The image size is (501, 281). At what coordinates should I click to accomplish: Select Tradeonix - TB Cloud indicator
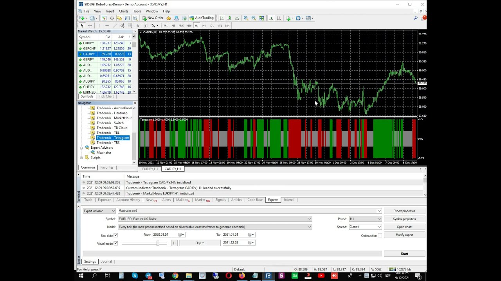tap(112, 128)
